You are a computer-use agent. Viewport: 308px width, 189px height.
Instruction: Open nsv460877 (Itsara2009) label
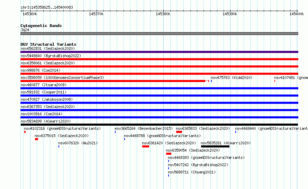pos(44,85)
